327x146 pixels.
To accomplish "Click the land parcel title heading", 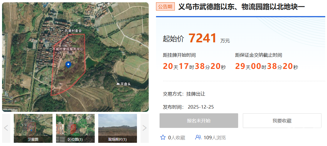I will click(241, 7).
